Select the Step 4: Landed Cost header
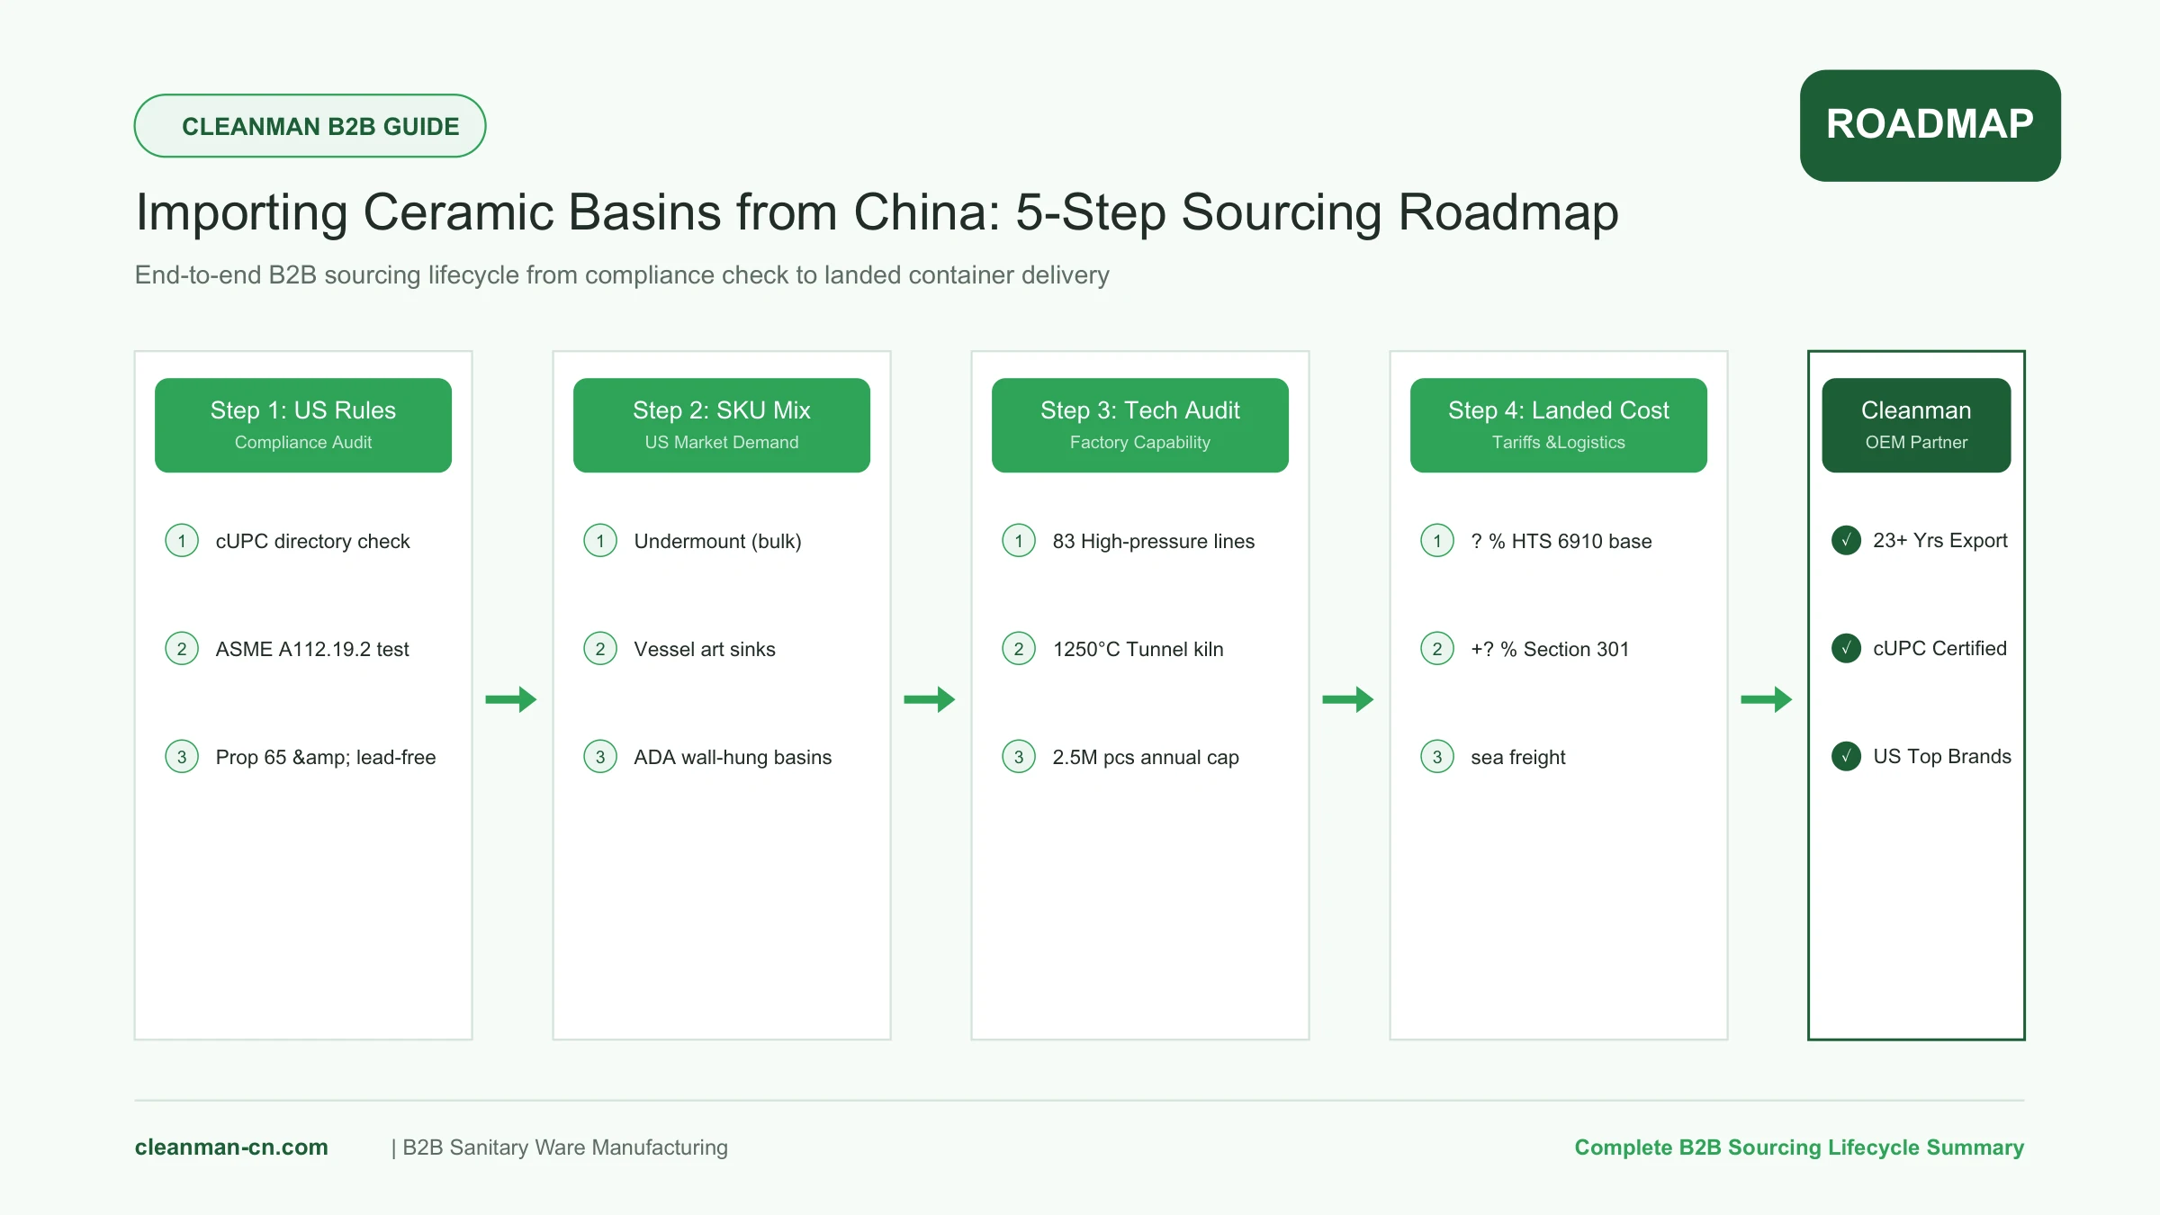The image size is (2160, 1215). tap(1559, 425)
